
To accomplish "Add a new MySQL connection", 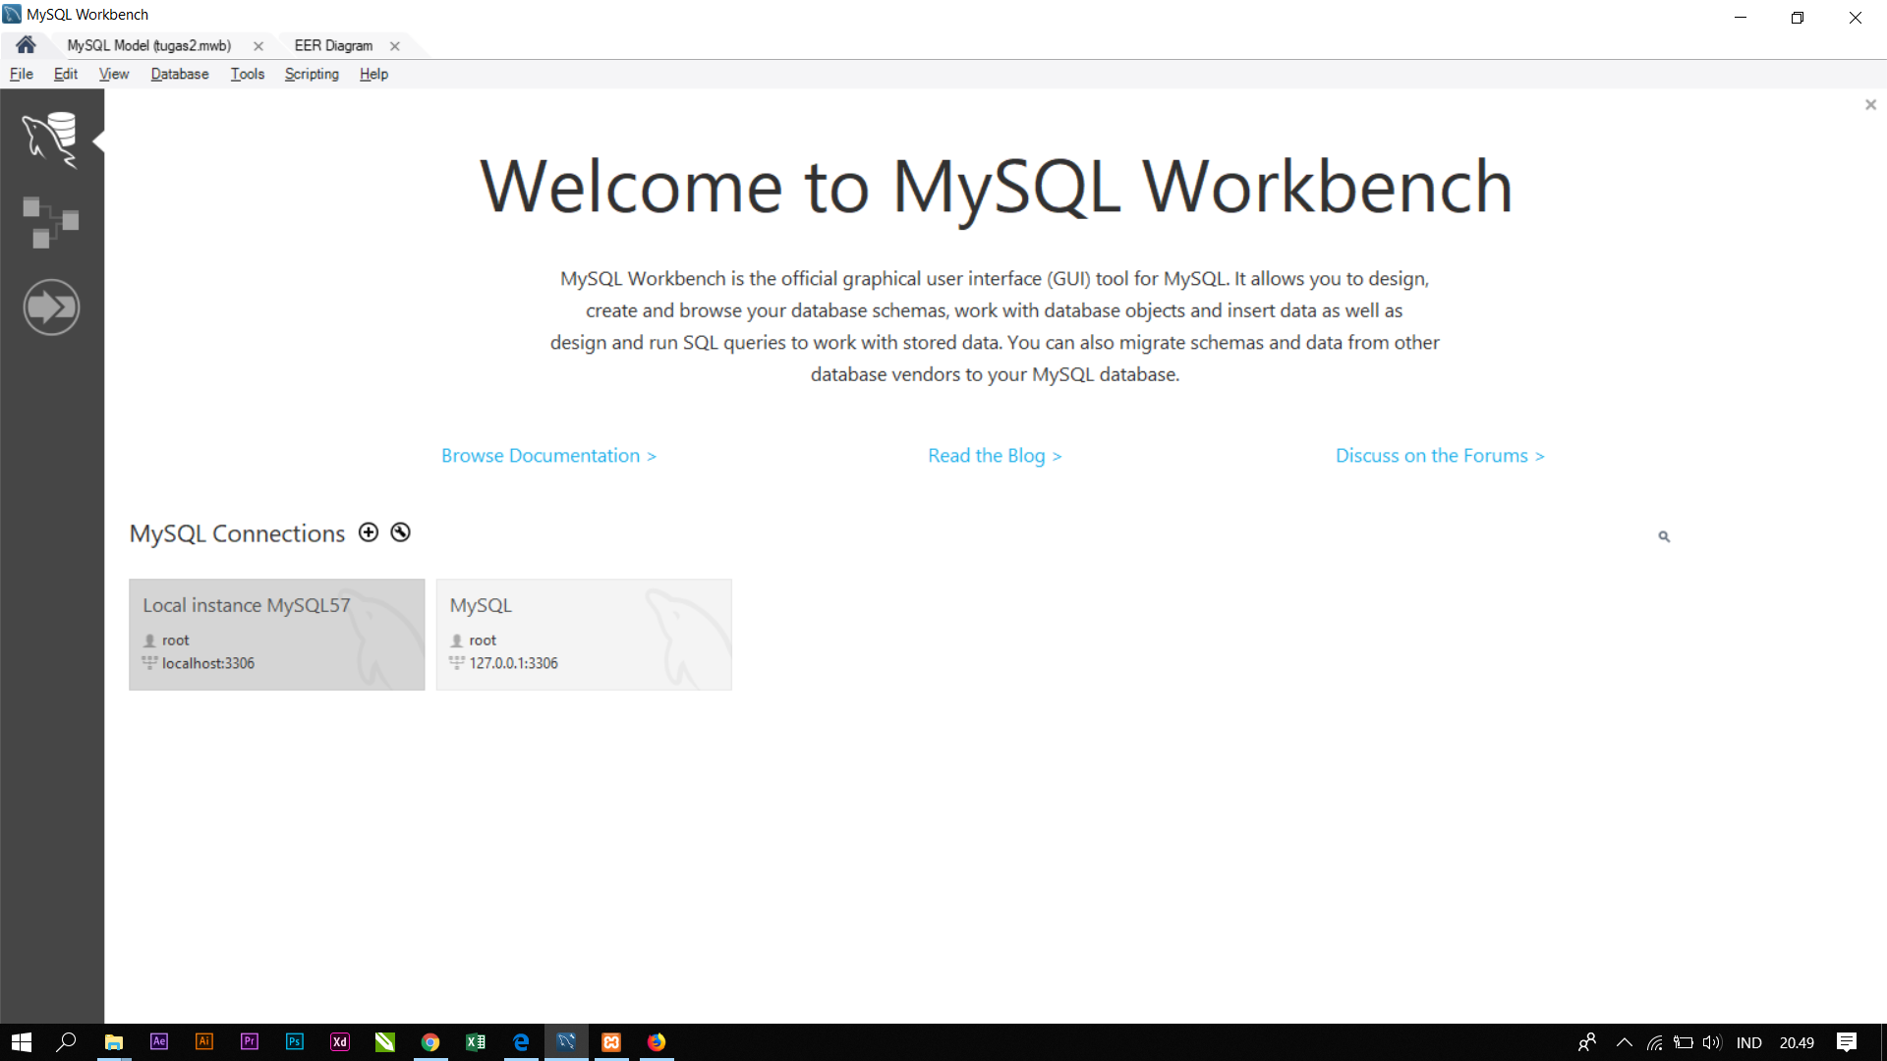I will click(369, 532).
